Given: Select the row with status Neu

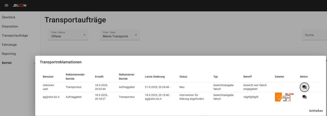Looking at the screenshot, I should tap(182, 87).
